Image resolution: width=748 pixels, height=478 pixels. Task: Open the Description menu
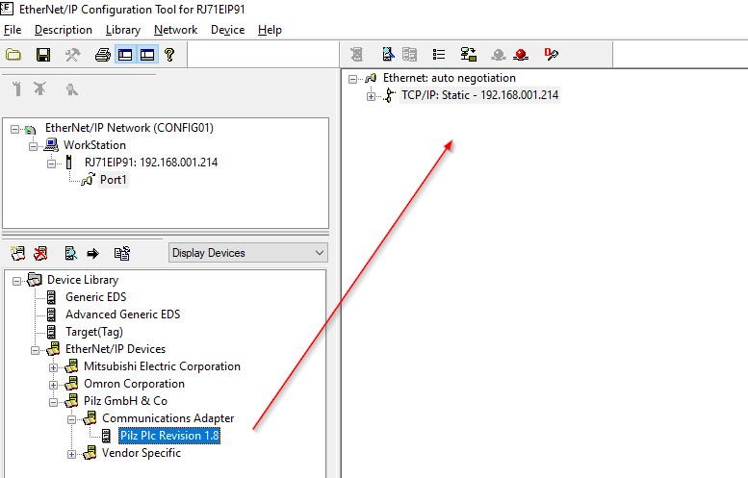[x=64, y=30]
